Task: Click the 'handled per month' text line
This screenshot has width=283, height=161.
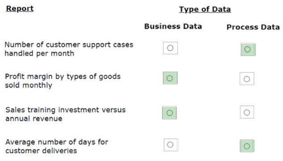Action: pyautogui.click(x=39, y=53)
